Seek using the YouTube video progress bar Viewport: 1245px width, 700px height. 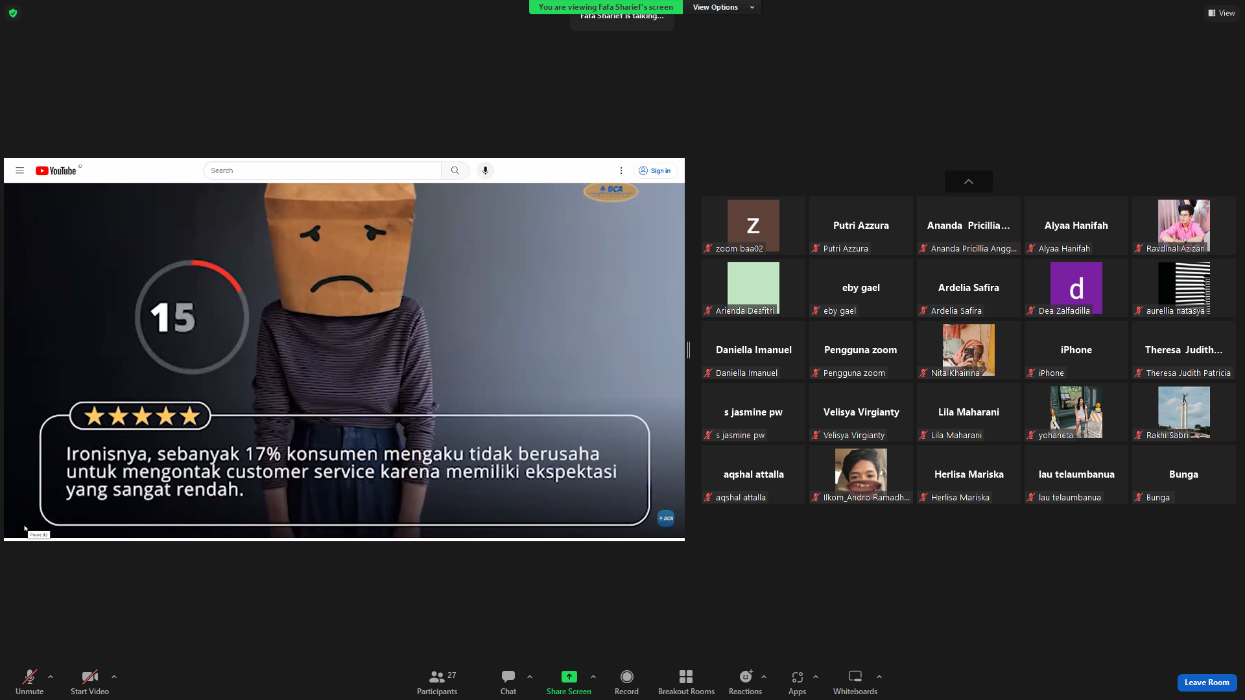[x=344, y=539]
